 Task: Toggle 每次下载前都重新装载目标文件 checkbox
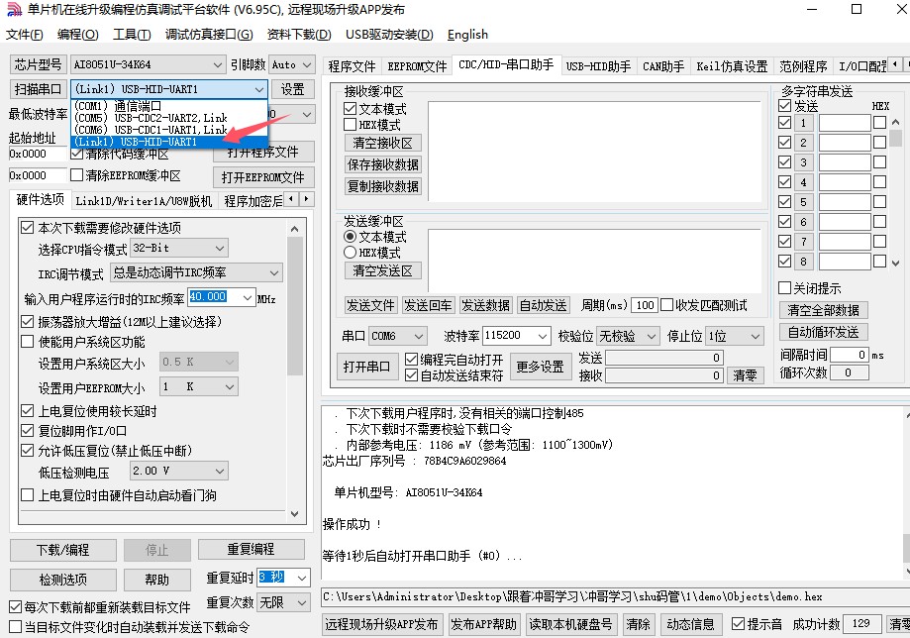click(x=16, y=607)
